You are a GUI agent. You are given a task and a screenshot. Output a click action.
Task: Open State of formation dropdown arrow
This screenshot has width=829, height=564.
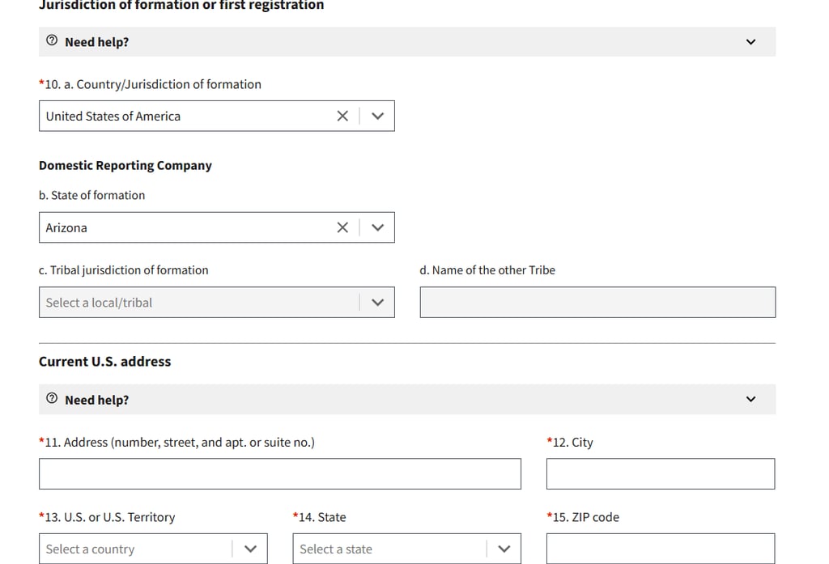click(x=377, y=227)
